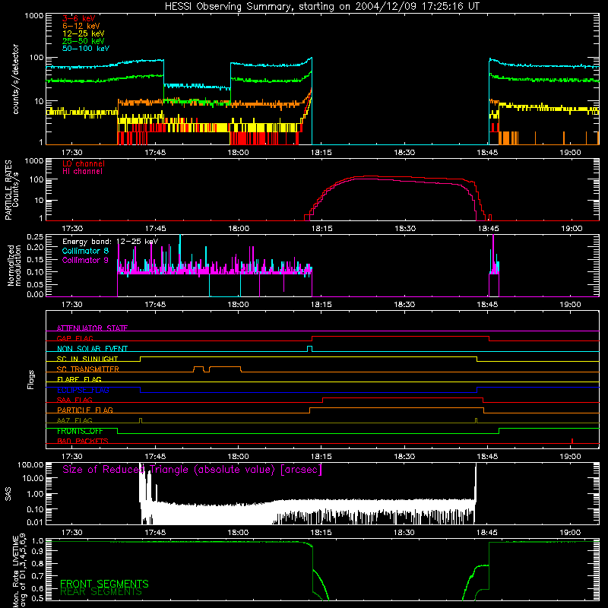Image resolution: width=608 pixels, height=608 pixels.
Task: Click the BAD PACKETS flag label
Action: click(x=82, y=441)
